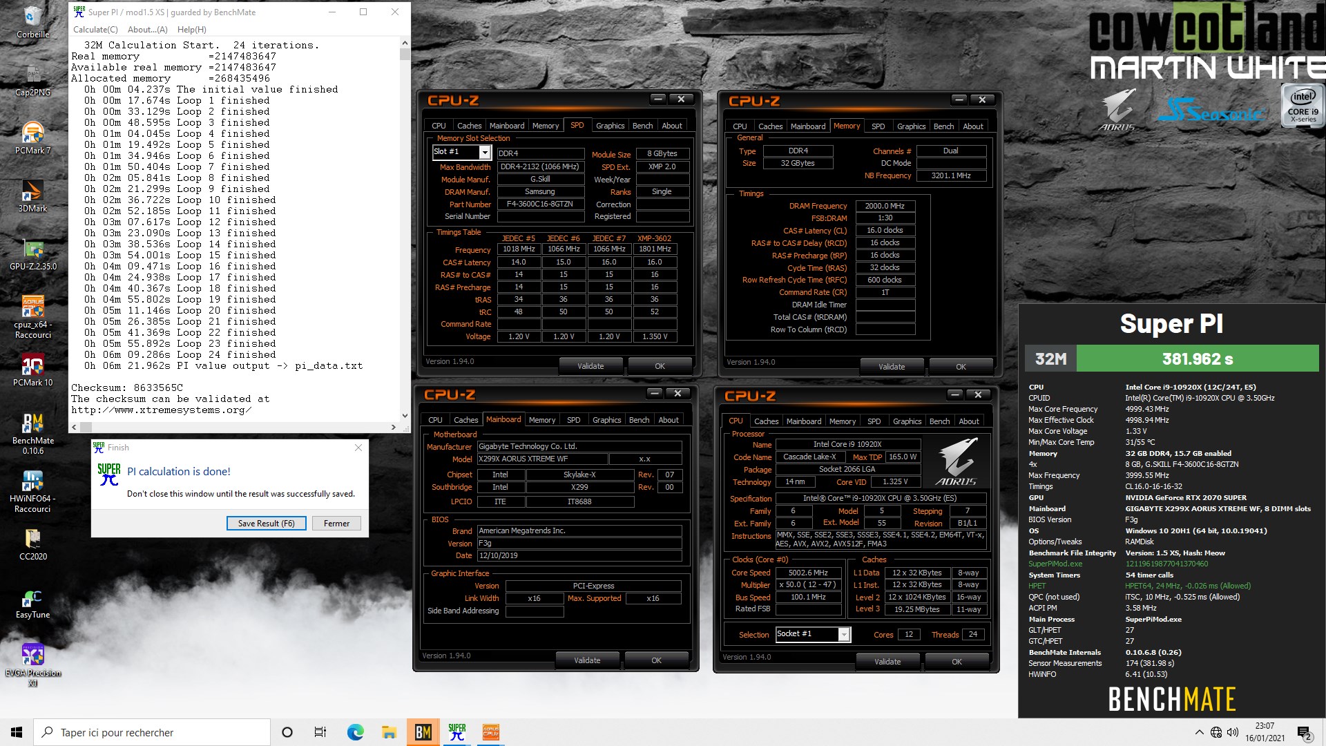The width and height of the screenshot is (1326, 746).
Task: Open Microsoft Edge from taskbar
Action: [355, 732]
